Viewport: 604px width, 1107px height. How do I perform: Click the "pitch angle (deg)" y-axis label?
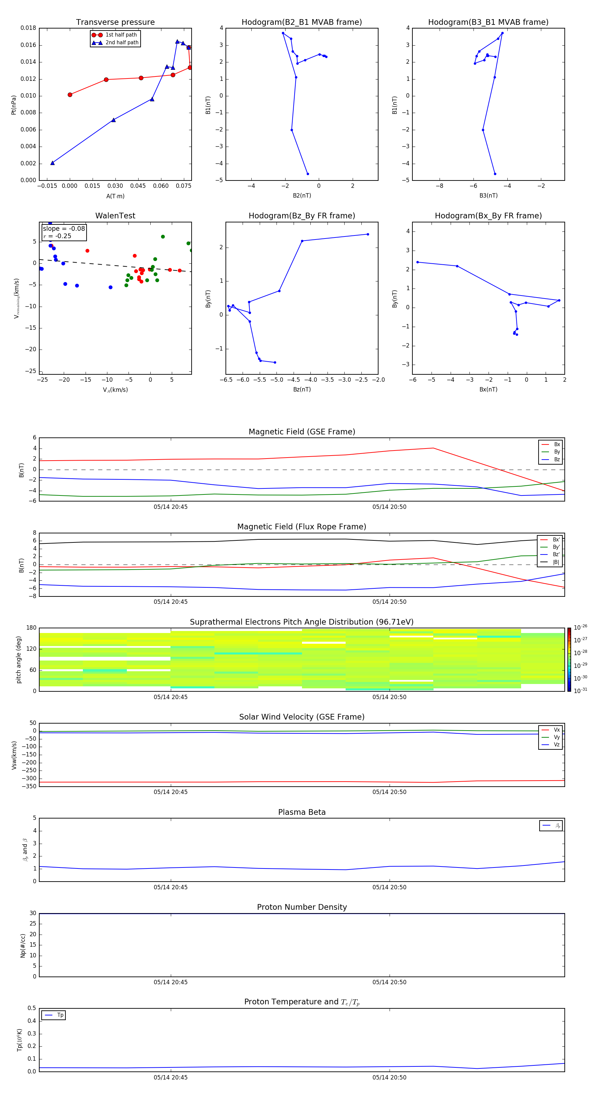(18, 660)
